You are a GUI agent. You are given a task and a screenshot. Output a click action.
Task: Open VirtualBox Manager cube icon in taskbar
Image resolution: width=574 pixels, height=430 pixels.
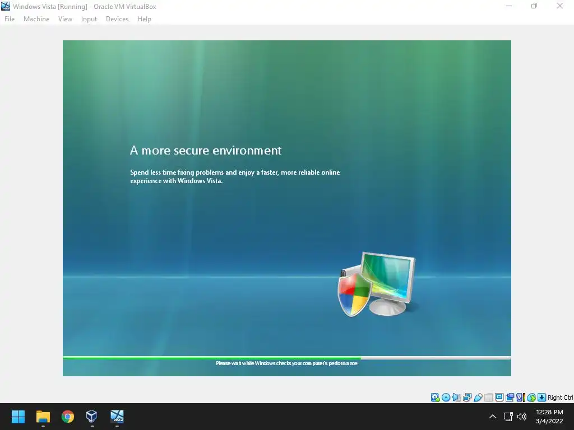click(x=91, y=417)
